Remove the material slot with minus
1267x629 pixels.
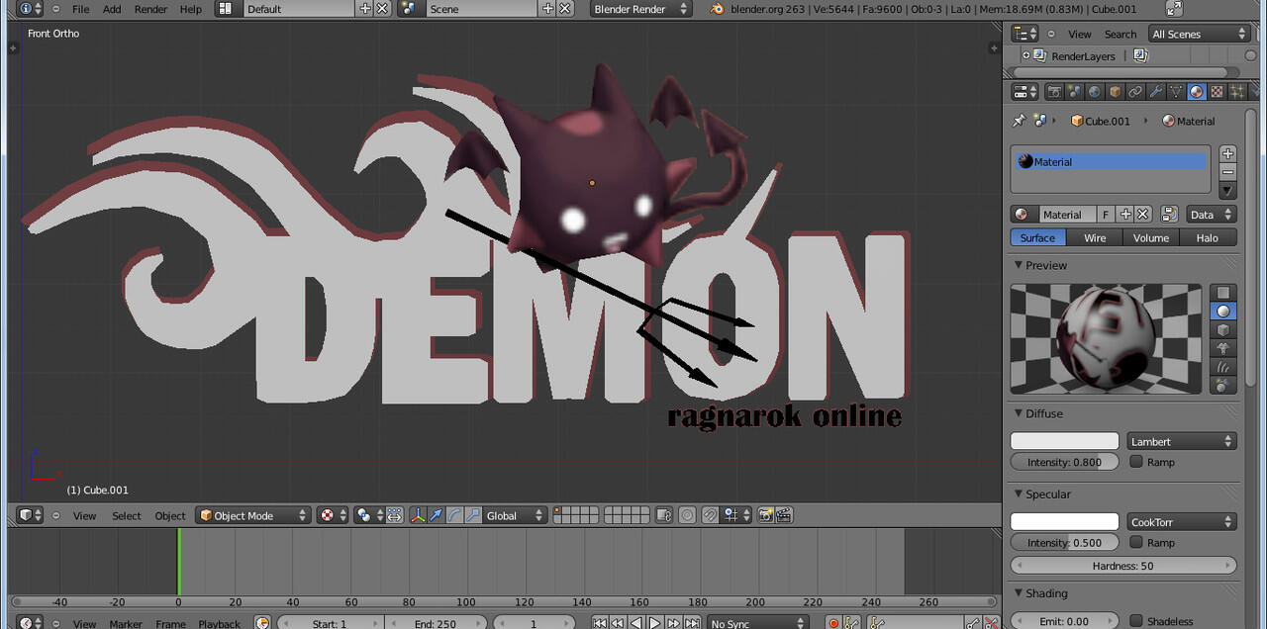click(x=1228, y=172)
